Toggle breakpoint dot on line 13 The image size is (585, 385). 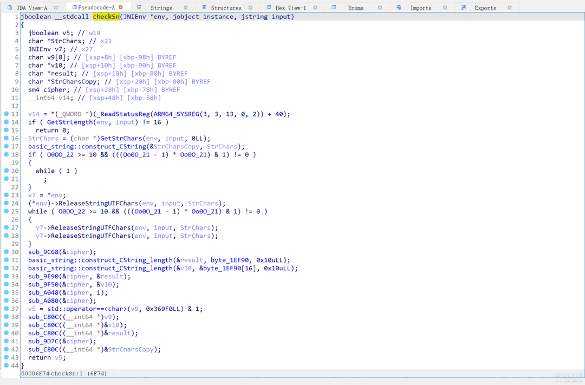pyautogui.click(x=5, y=114)
